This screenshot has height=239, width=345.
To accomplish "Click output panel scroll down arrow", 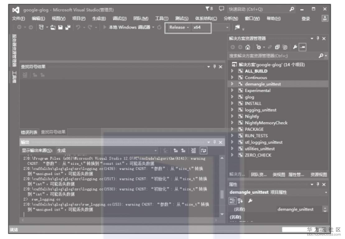I will tap(222, 214).
